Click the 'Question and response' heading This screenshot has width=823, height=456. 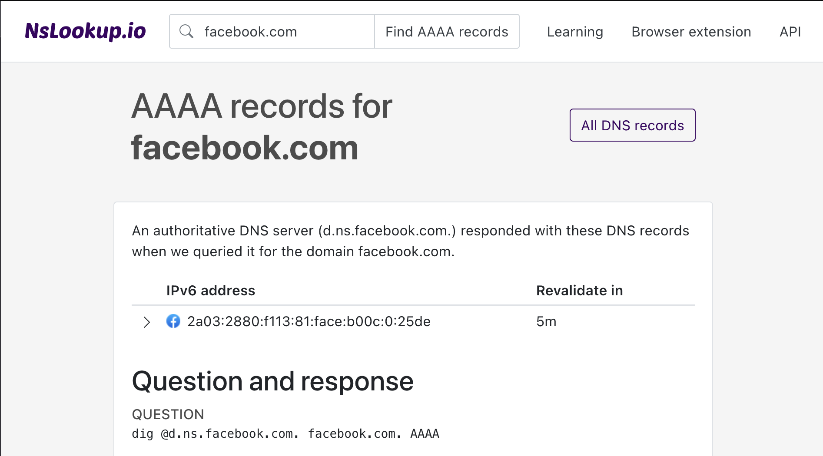pyautogui.click(x=273, y=381)
